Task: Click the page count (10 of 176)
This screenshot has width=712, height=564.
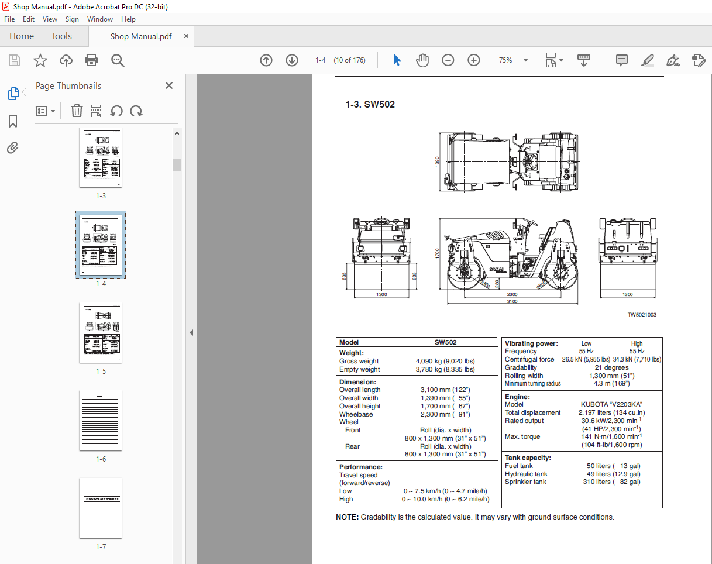Action: tap(350, 60)
